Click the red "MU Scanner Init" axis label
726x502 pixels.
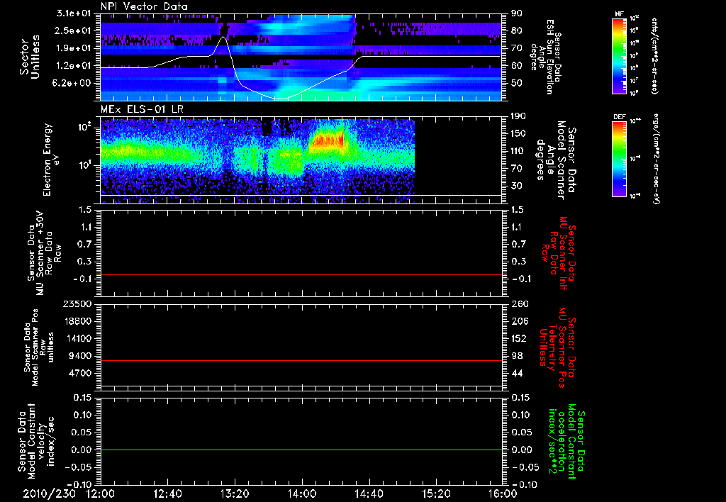564,252
